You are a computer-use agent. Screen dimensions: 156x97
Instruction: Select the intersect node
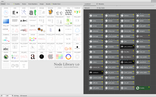click(127, 21)
